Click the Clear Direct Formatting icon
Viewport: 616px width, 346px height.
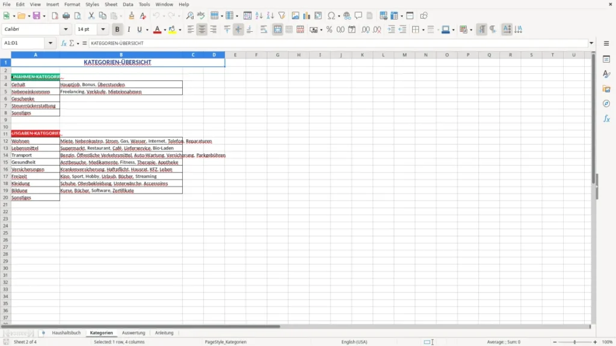[143, 16]
